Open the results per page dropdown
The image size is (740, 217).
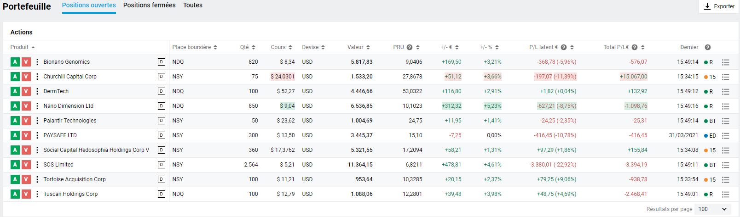point(712,209)
